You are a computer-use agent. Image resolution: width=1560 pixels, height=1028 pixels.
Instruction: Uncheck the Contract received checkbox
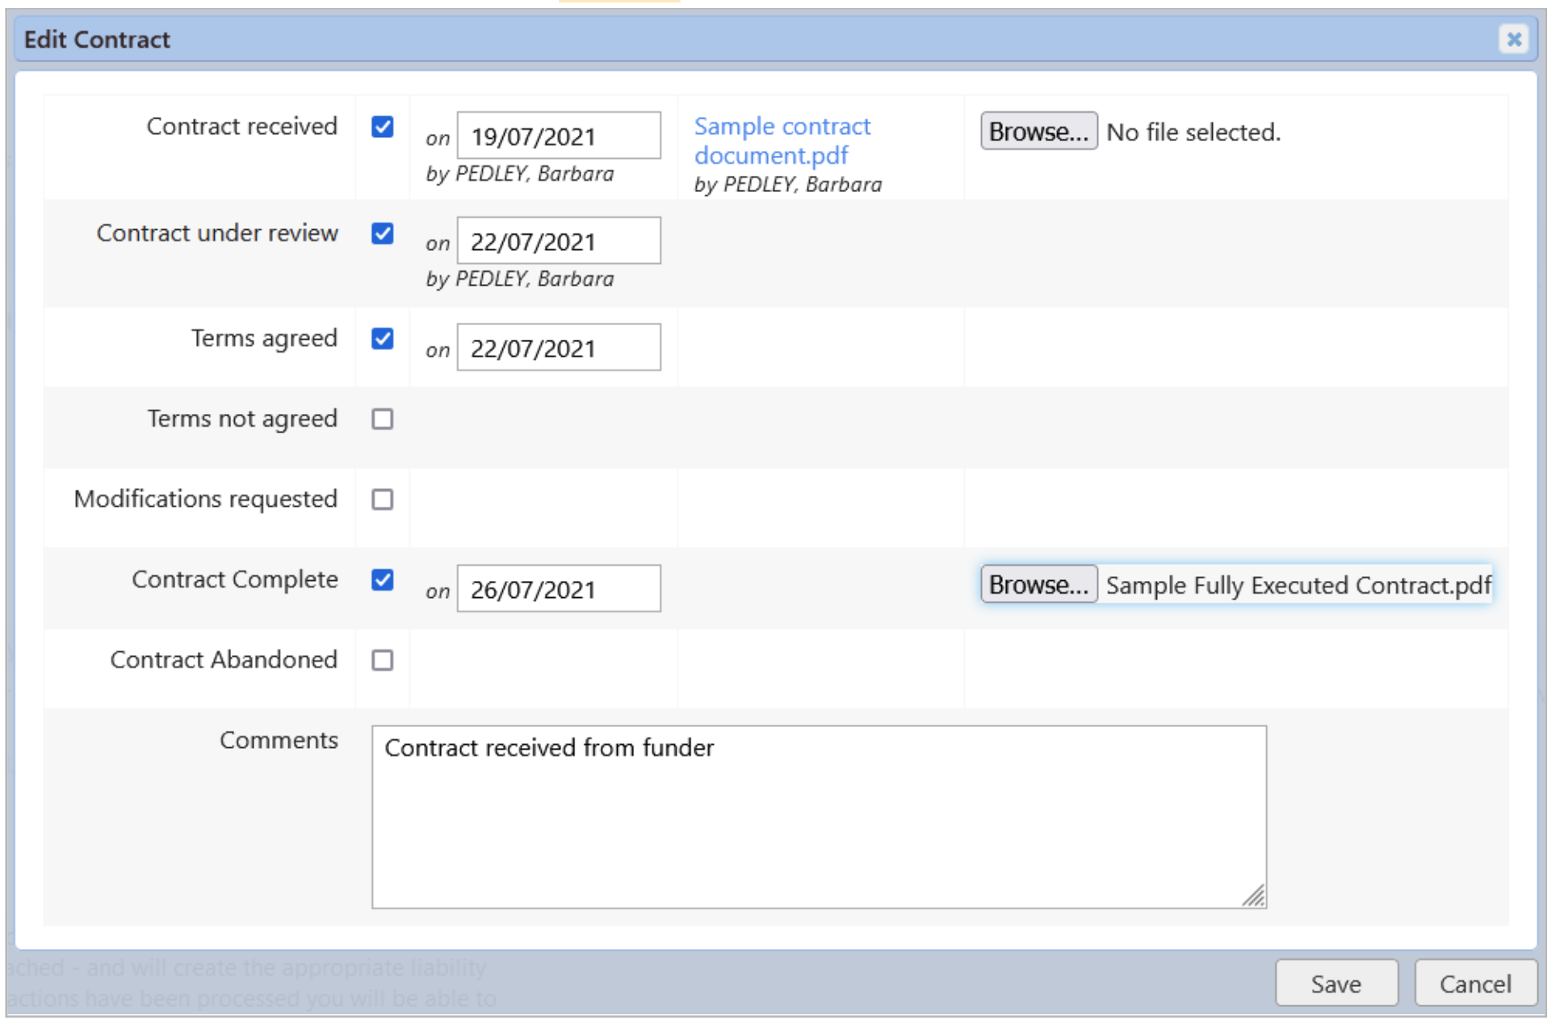tap(383, 127)
